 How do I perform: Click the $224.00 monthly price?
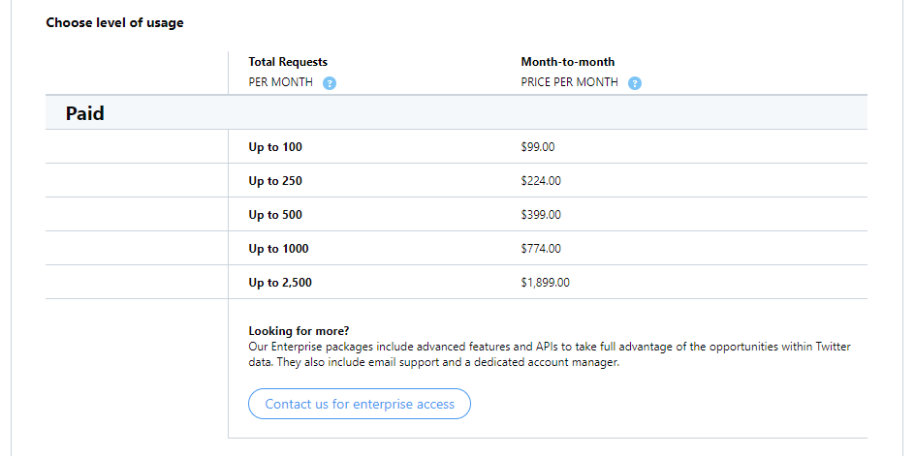541,181
